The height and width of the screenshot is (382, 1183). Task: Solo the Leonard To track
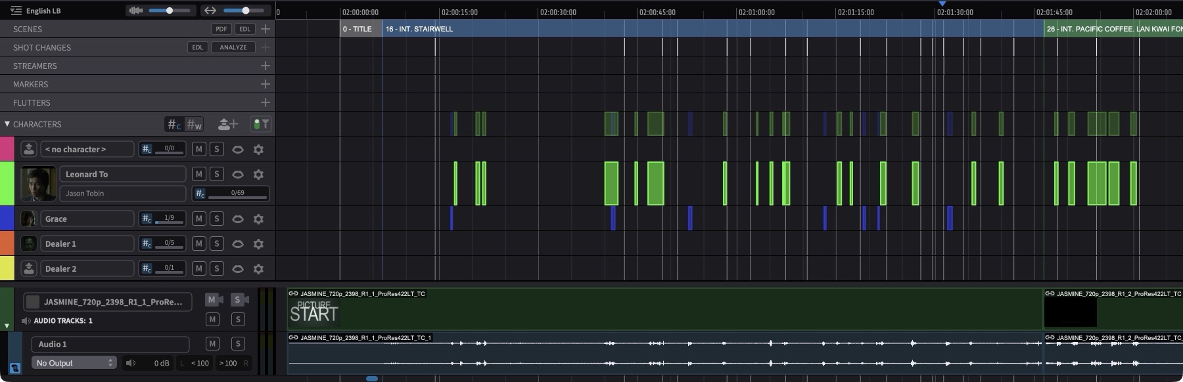(217, 174)
